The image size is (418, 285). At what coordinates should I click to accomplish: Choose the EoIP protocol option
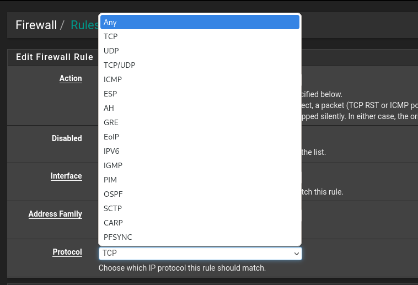click(200, 137)
